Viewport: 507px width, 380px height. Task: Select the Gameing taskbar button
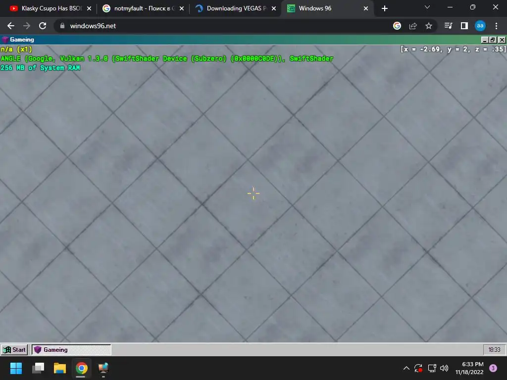pyautogui.click(x=71, y=350)
